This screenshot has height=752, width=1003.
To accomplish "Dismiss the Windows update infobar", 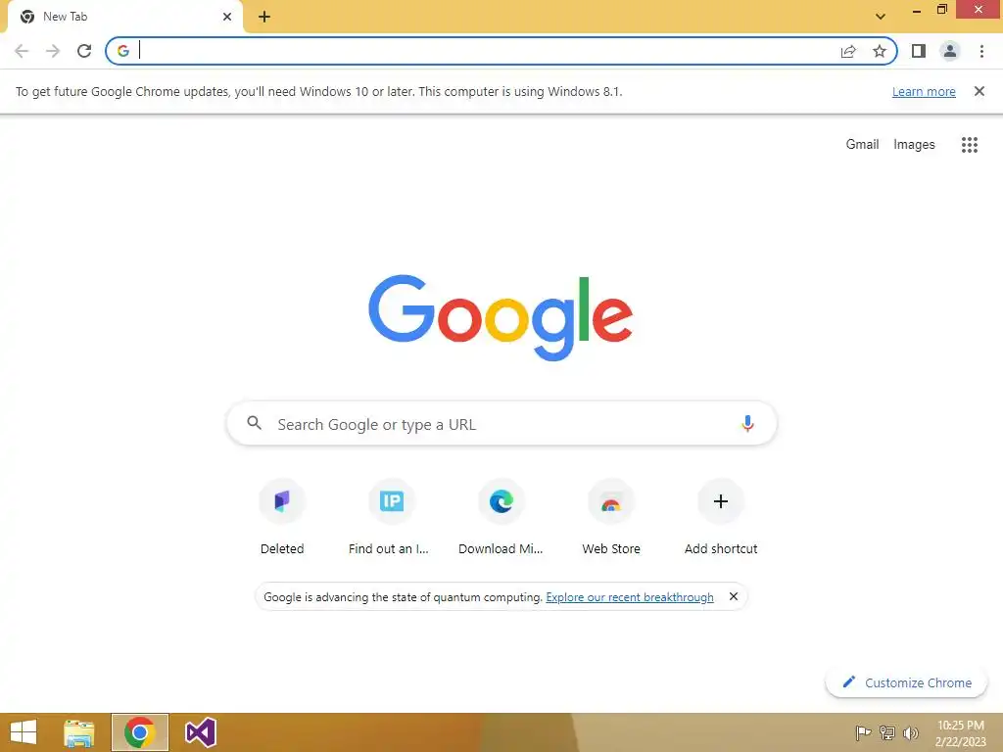I will click(979, 91).
